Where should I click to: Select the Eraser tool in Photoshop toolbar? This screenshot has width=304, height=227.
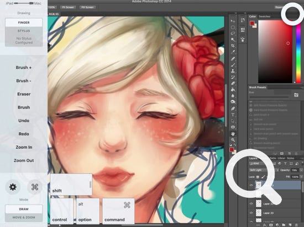233,83
